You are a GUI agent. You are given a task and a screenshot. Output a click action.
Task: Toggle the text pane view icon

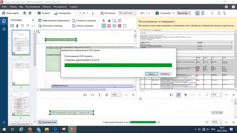tap(203, 13)
